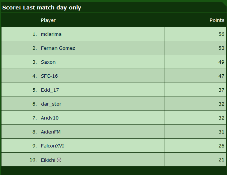Select the 21 points cell for Eikichi
The height and width of the screenshot is (175, 227).
click(x=195, y=160)
